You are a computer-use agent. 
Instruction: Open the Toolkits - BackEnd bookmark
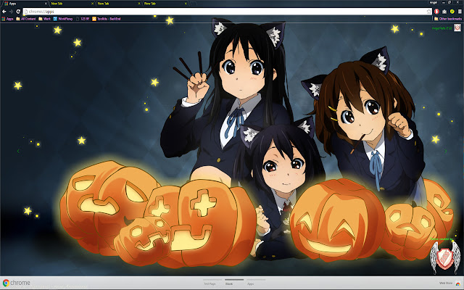[107, 19]
